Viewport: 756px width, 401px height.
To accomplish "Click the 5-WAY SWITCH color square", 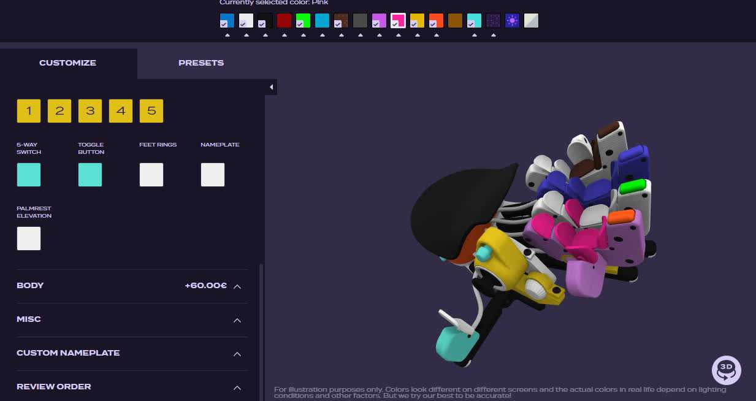I will click(x=29, y=175).
